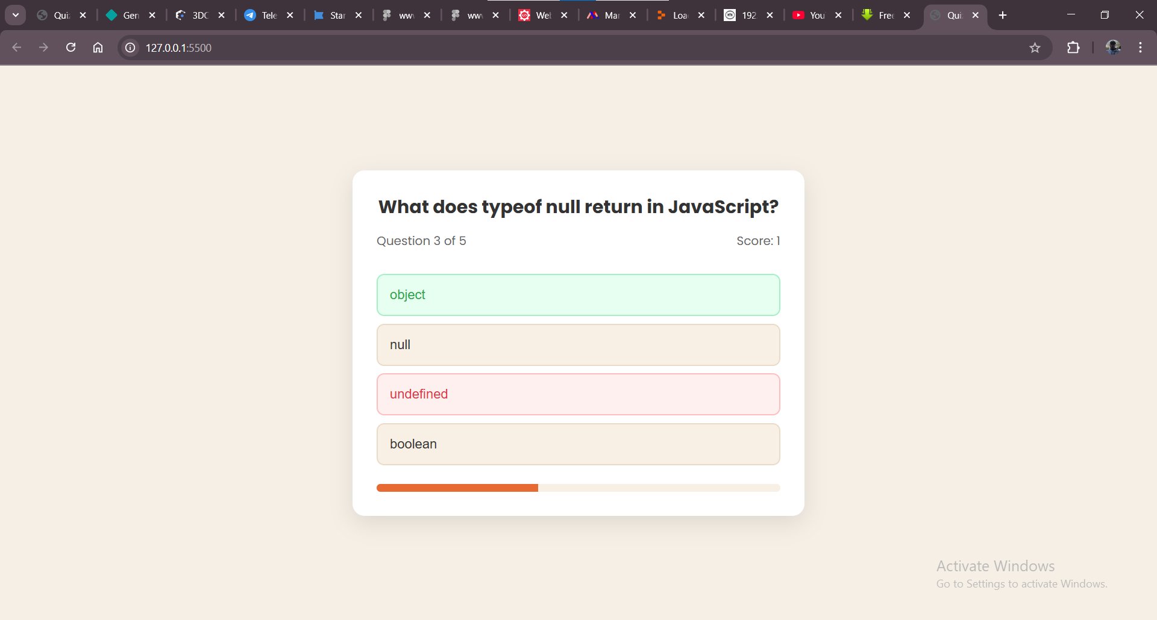Pick the "undefined" answer option
This screenshot has height=620, width=1157.
578,394
